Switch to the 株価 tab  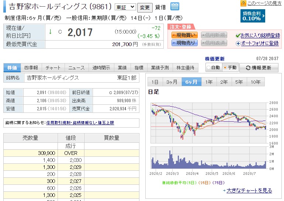coord(12,68)
